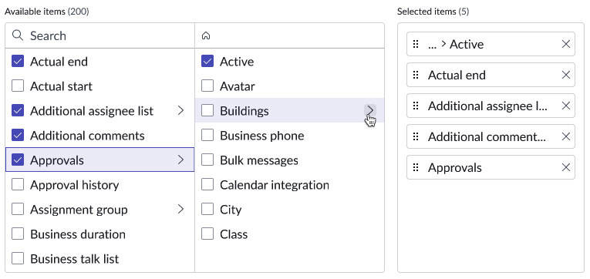Image resolution: width=590 pixels, height=279 pixels.
Task: Click drag handle of Approvals selected item
Action: (x=416, y=168)
